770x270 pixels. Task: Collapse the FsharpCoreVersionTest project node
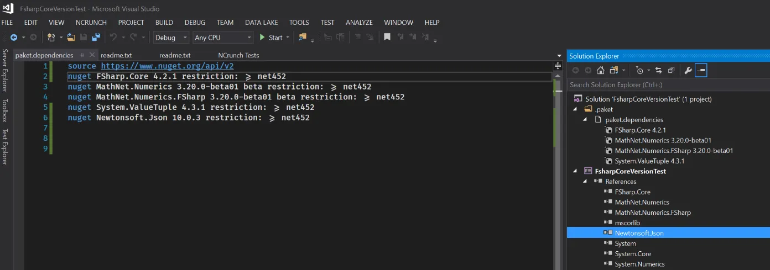pyautogui.click(x=575, y=171)
